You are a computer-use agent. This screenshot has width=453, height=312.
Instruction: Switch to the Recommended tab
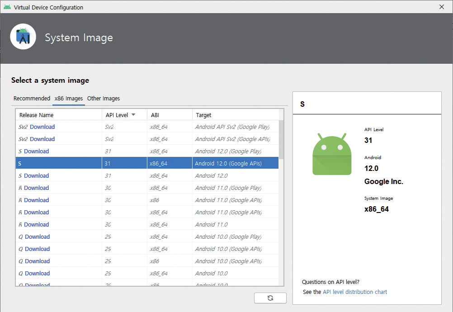pos(32,98)
